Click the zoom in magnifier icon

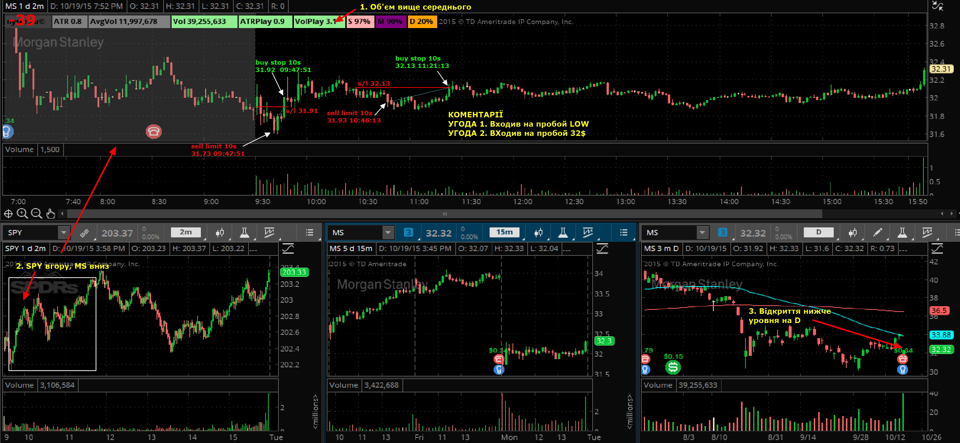tap(23, 214)
